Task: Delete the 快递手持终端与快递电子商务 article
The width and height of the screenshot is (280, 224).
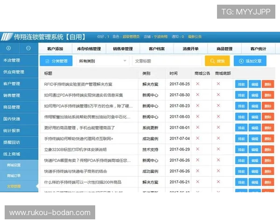Action: click(x=268, y=171)
